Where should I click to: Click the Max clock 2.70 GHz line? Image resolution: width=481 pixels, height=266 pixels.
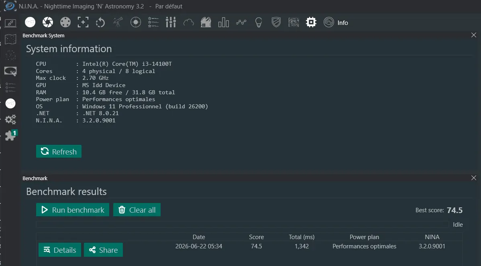tap(72, 78)
